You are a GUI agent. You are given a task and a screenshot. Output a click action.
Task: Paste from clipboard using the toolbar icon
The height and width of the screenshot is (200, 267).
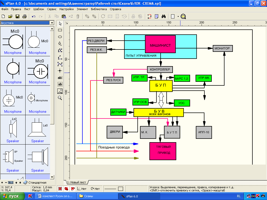click(x=64, y=16)
